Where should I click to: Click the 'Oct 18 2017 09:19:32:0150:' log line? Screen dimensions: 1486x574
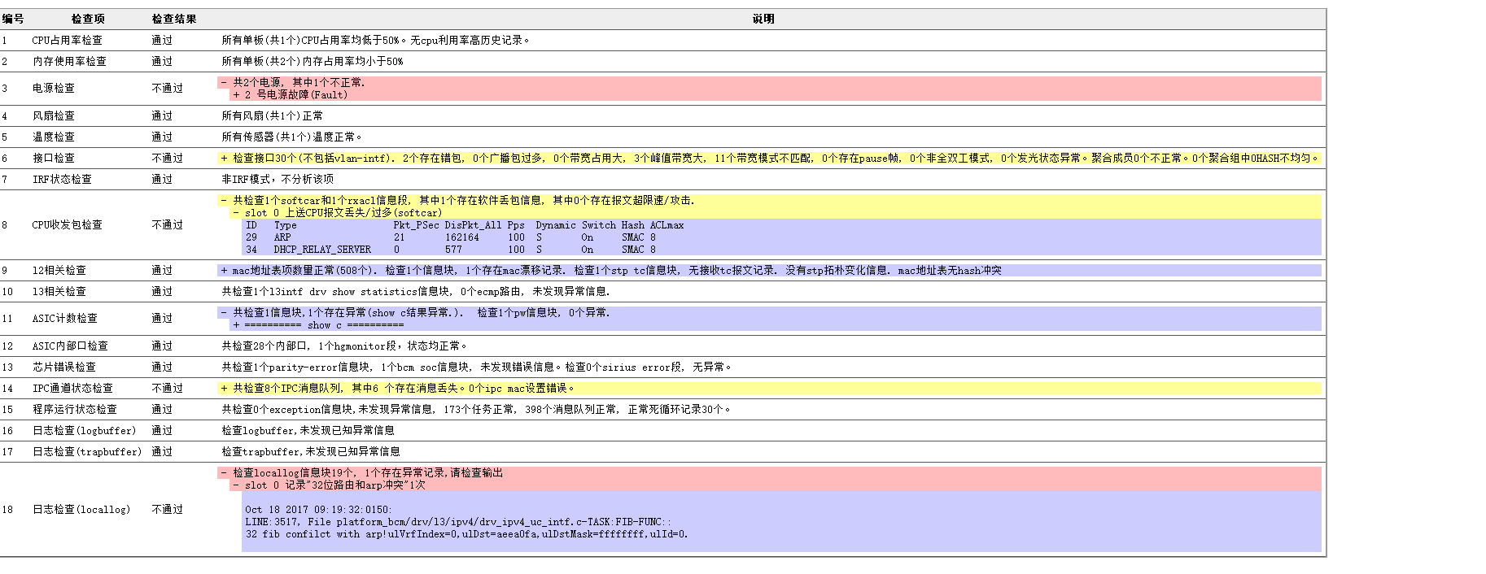coord(318,510)
